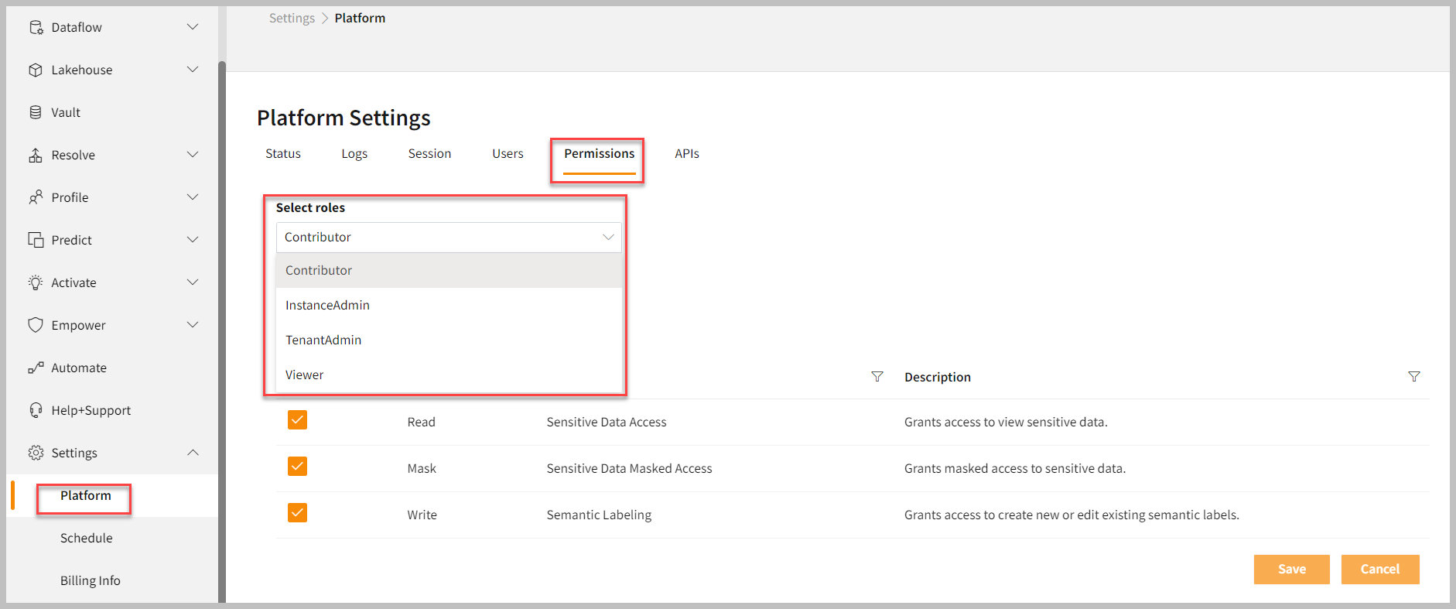Open the Description column filter icon
The height and width of the screenshot is (609, 1456).
1413,377
